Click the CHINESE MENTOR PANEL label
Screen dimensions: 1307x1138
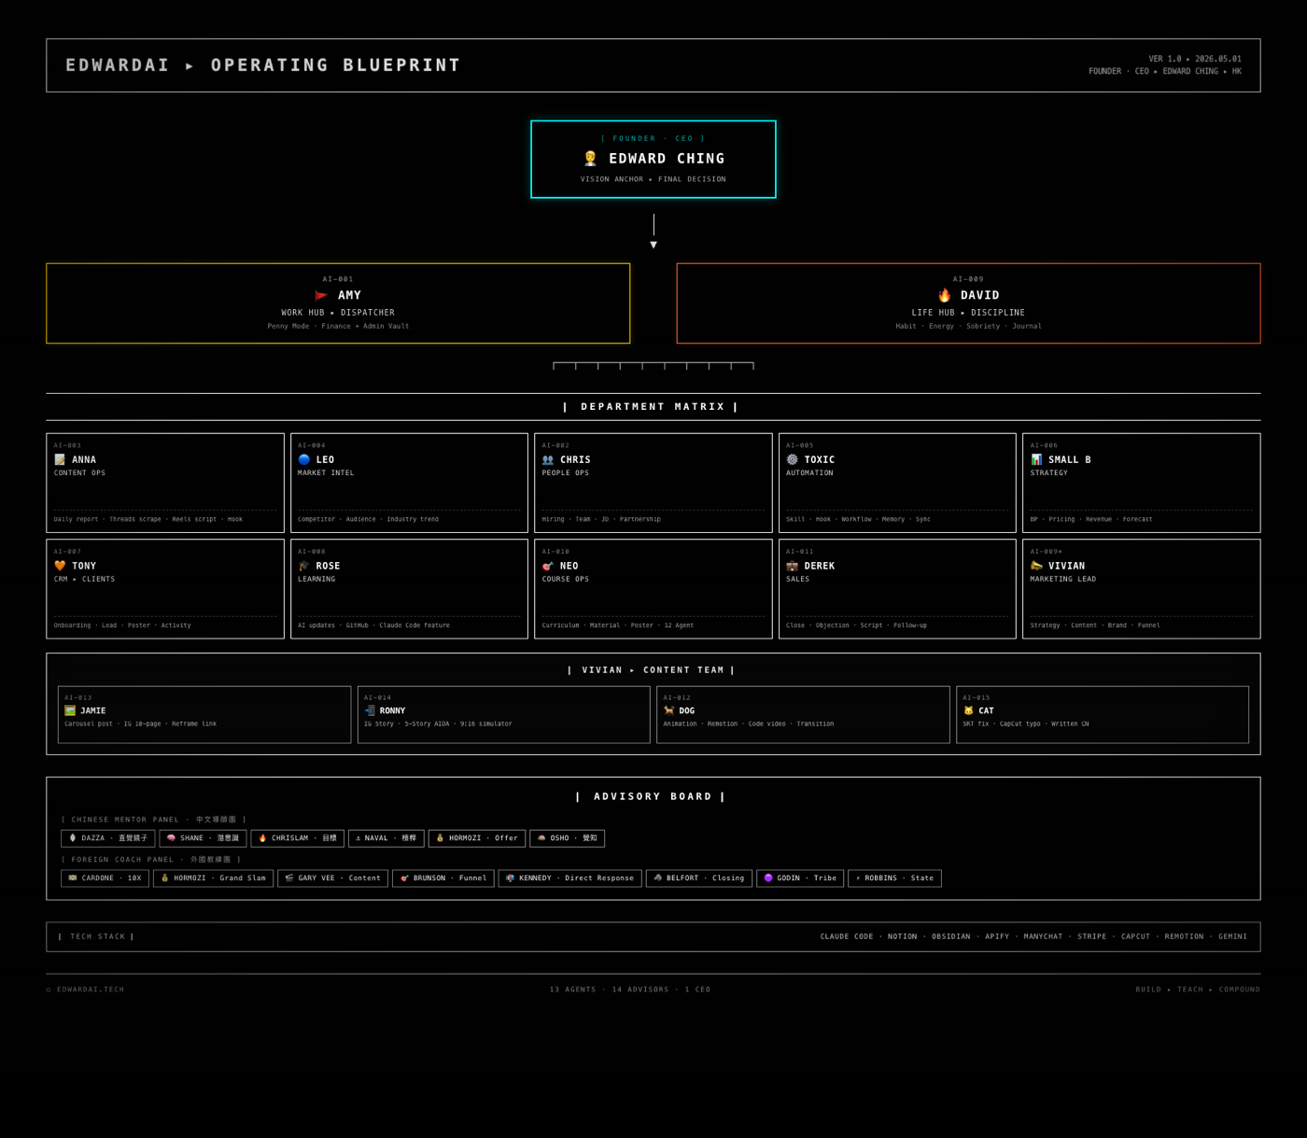(x=154, y=820)
